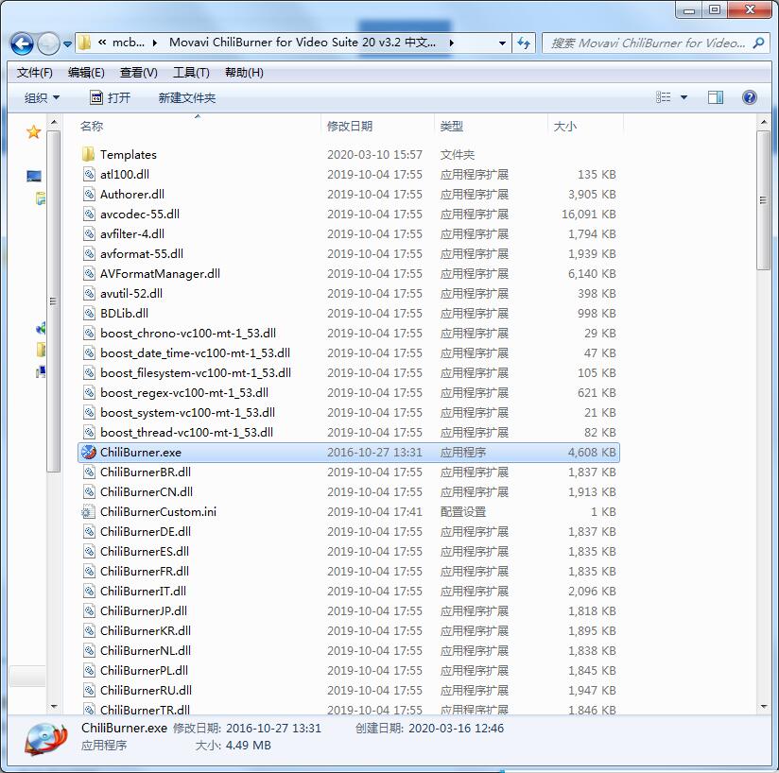The height and width of the screenshot is (773, 779).
Task: Click the Favorites star icon in sidebar
Action: coord(34,132)
